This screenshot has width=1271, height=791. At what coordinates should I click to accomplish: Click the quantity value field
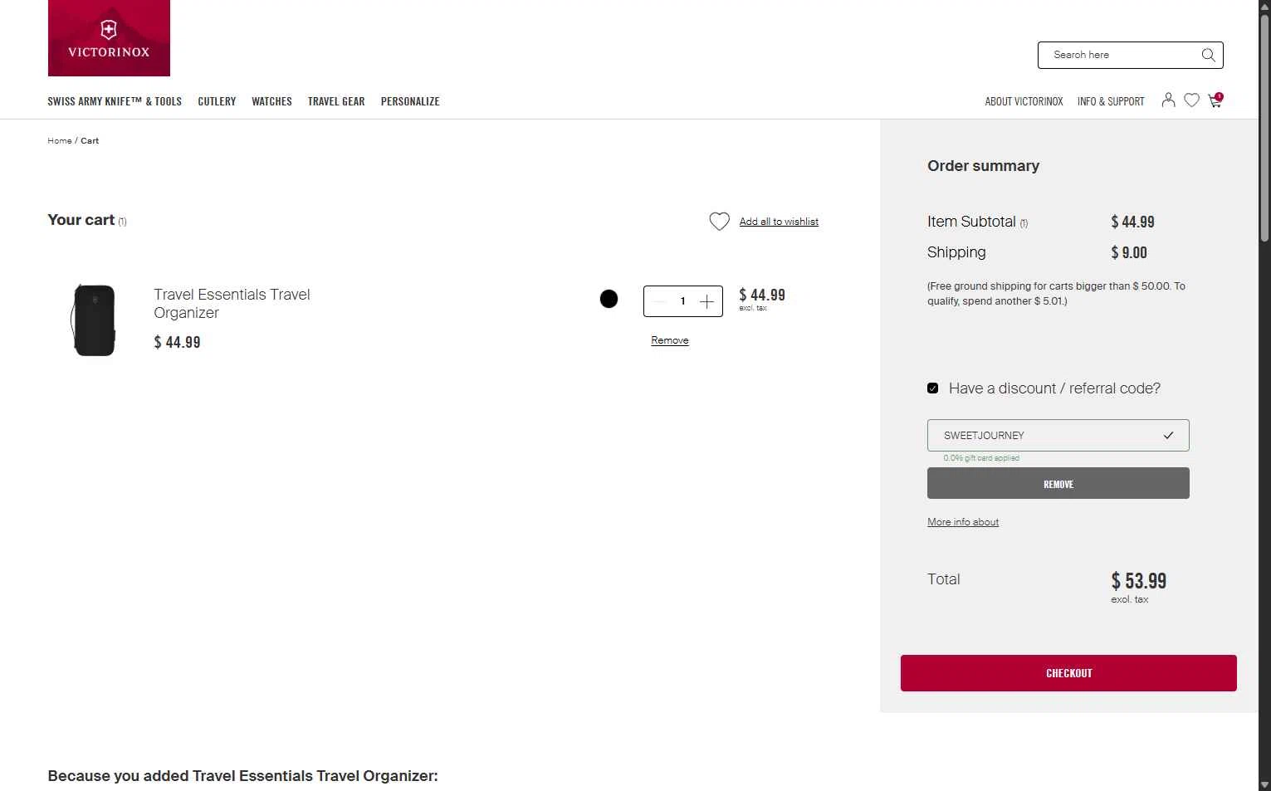tap(683, 301)
